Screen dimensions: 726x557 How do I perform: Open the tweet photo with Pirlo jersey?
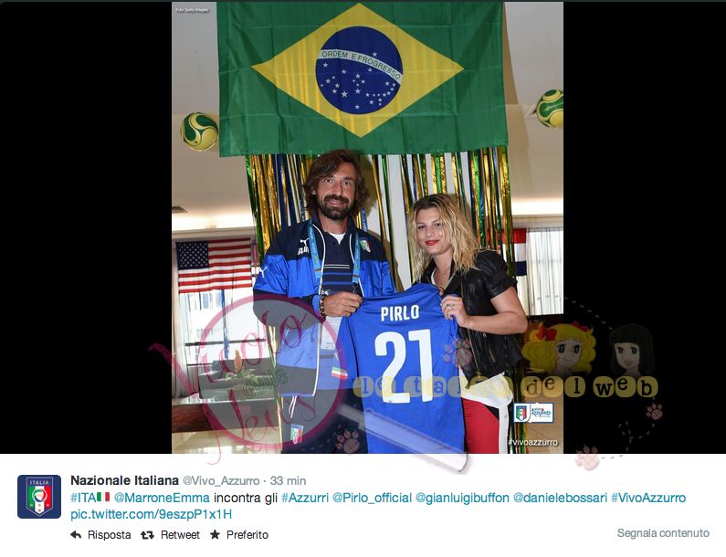(x=367, y=227)
